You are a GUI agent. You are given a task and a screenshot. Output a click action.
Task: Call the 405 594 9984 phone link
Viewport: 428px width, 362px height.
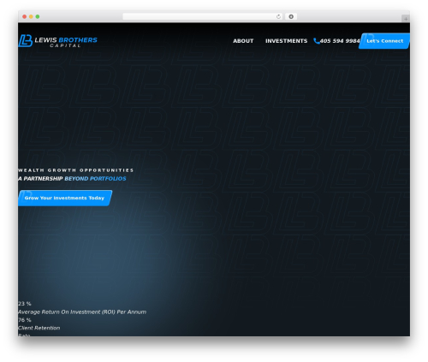pos(340,41)
